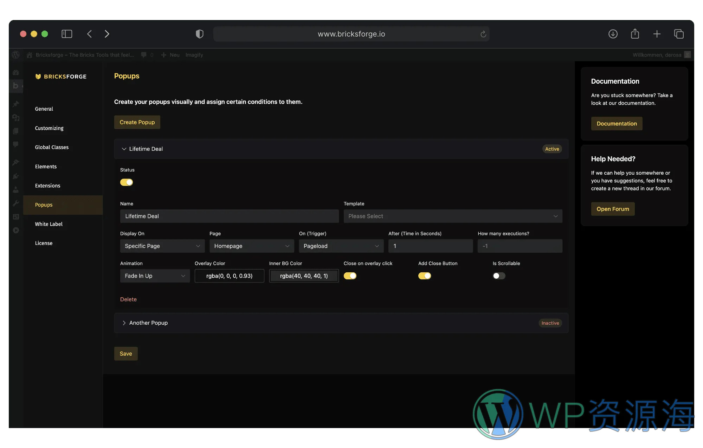The width and height of the screenshot is (703, 448).
Task: Open the Overlay Color rgba picker
Action: coord(230,276)
